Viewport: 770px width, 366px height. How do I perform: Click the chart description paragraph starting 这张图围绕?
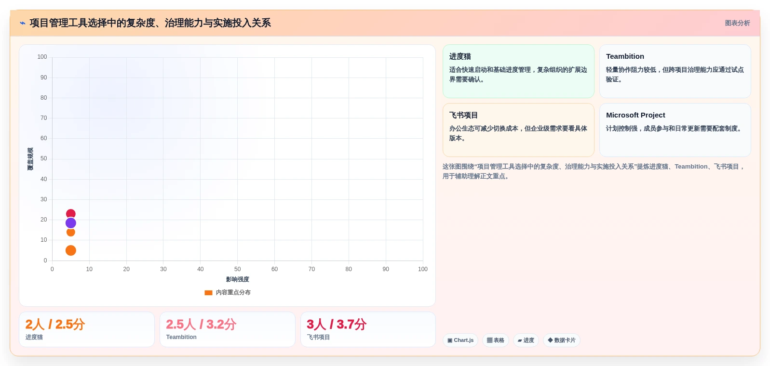594,171
